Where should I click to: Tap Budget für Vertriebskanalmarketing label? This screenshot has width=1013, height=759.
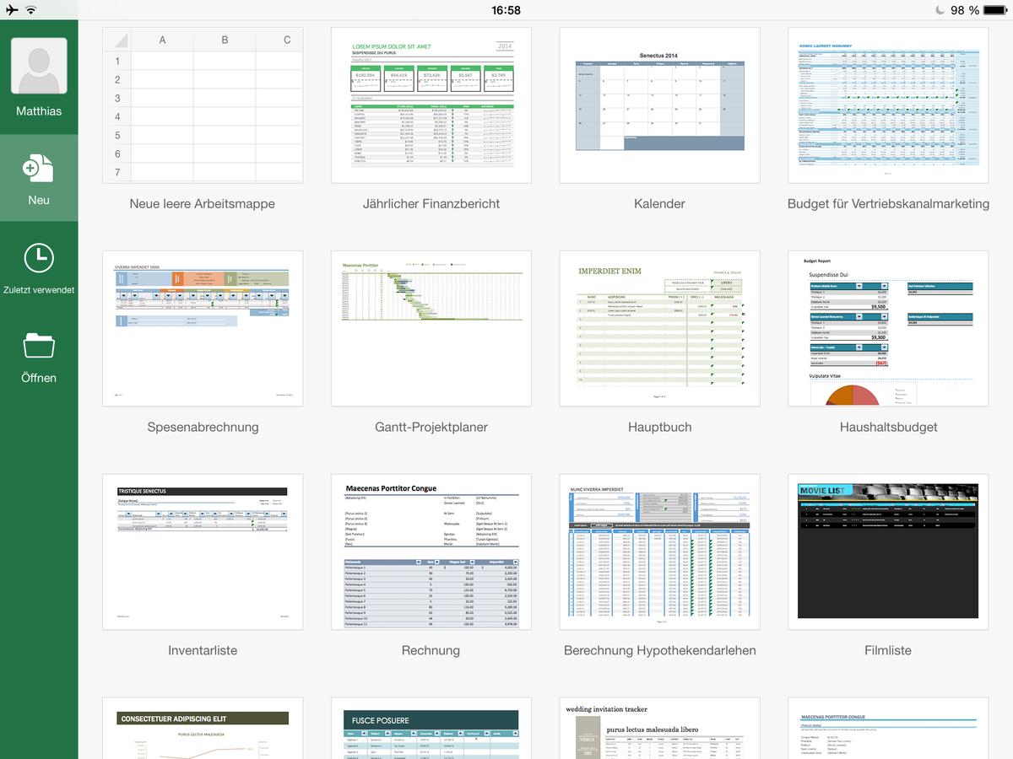888,204
